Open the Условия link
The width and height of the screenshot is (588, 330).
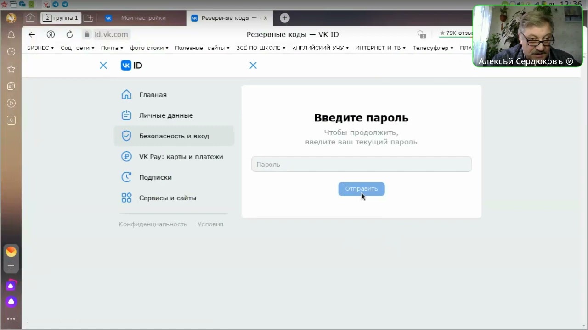210,224
